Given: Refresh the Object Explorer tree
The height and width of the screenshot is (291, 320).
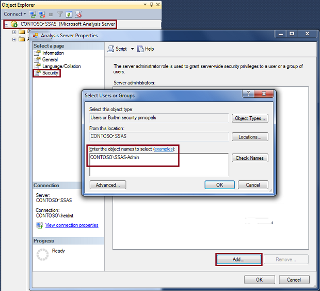Looking at the screenshot, I should click(69, 14).
